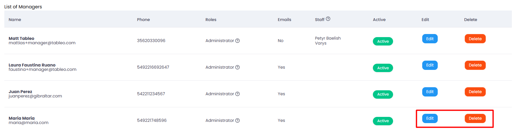Image resolution: width=519 pixels, height=137 pixels.
Task: Edit manager Matt Tableo
Action: 430,39
